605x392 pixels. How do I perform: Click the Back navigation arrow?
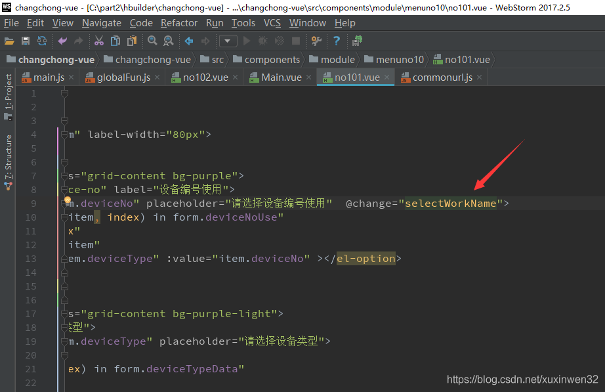[189, 41]
